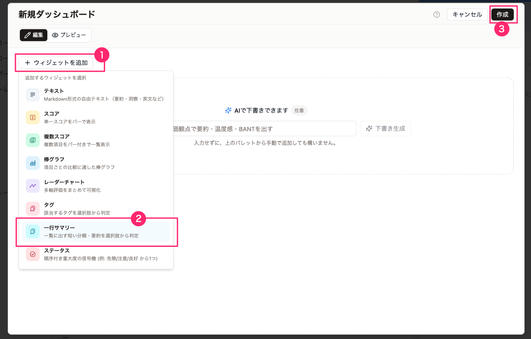Click the 下書き生成 button
Image resolution: width=531 pixels, height=339 pixels.
pyautogui.click(x=385, y=129)
